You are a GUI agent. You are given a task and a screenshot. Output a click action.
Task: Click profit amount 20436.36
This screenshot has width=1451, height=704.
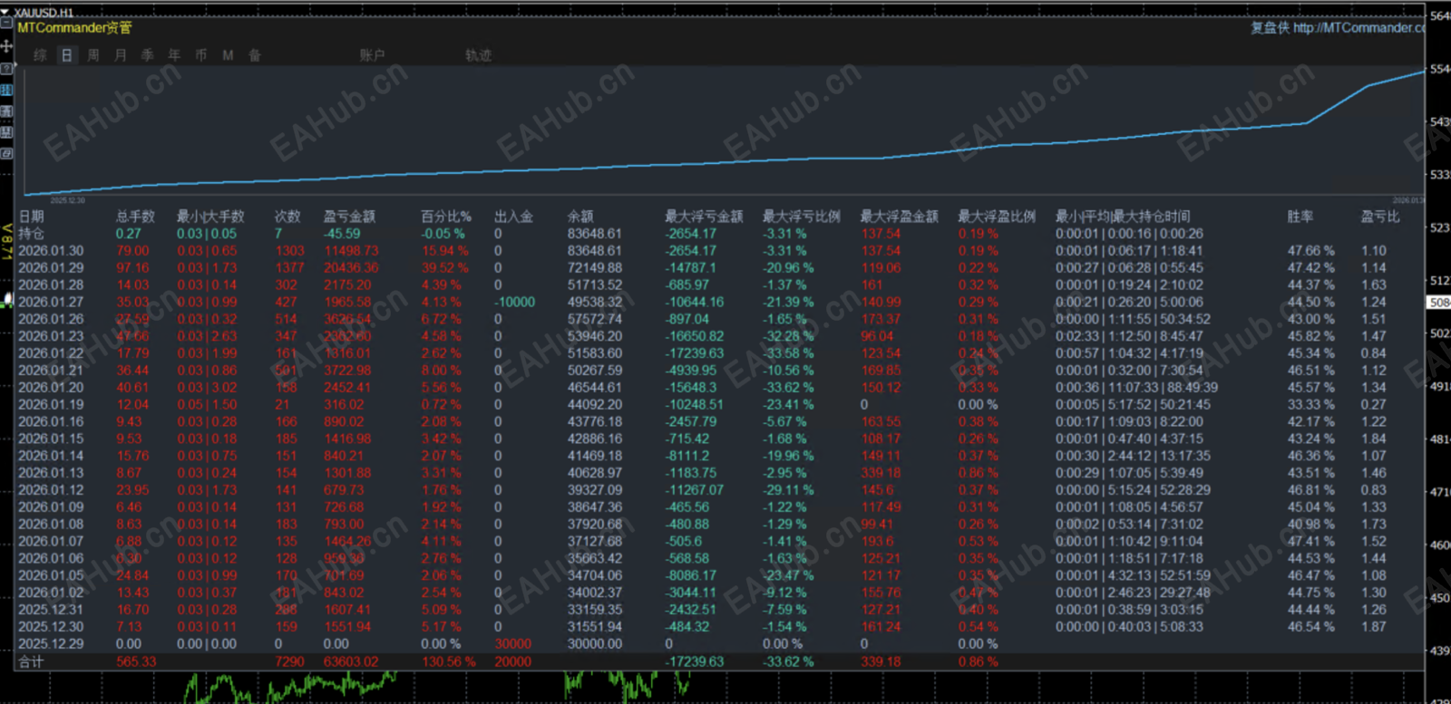[352, 268]
